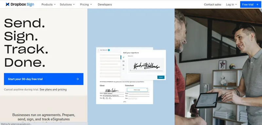Select the draw signature pen icon
262x125 pixels.
tap(123, 57)
